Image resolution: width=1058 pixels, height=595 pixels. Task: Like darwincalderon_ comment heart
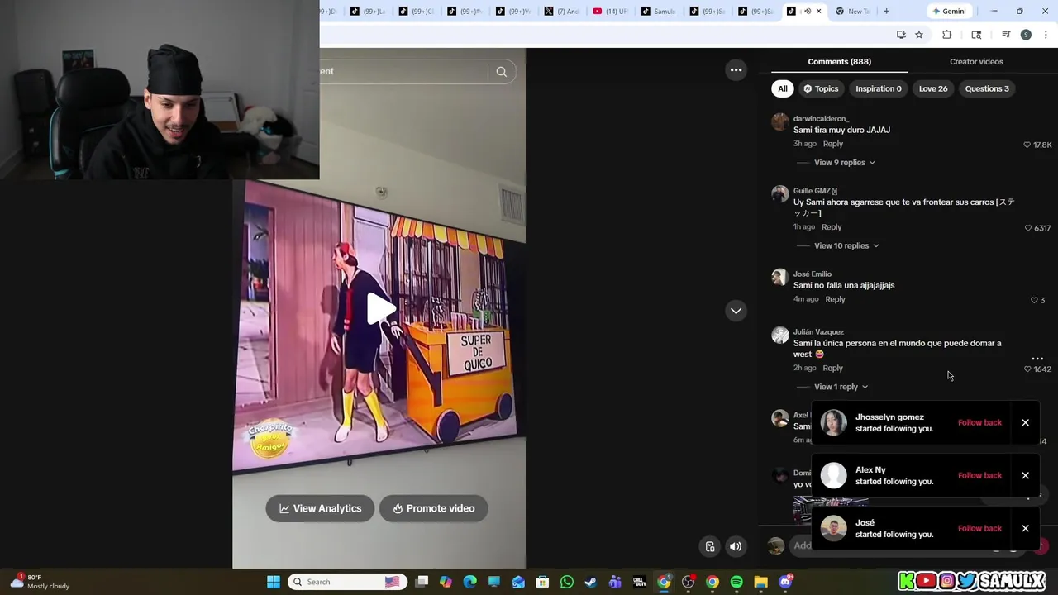(1027, 145)
